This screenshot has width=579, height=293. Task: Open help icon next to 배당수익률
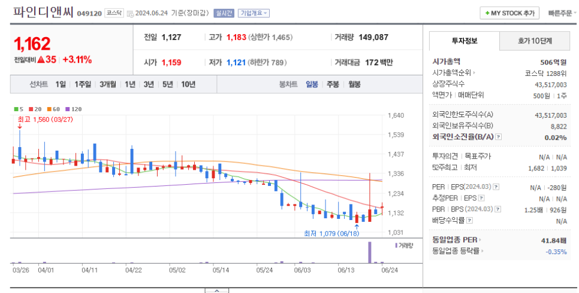pos(469,221)
